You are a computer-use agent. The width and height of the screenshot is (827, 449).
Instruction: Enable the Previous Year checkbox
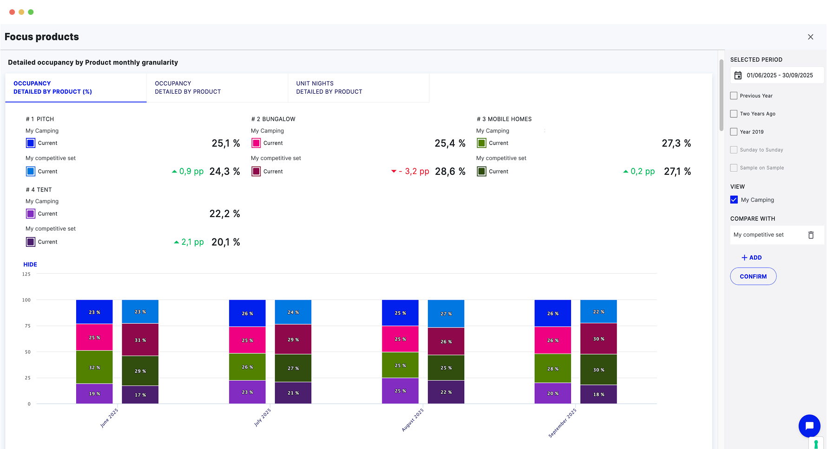[x=734, y=96]
